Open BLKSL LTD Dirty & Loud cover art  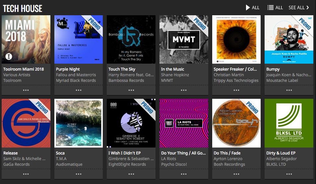(289, 123)
